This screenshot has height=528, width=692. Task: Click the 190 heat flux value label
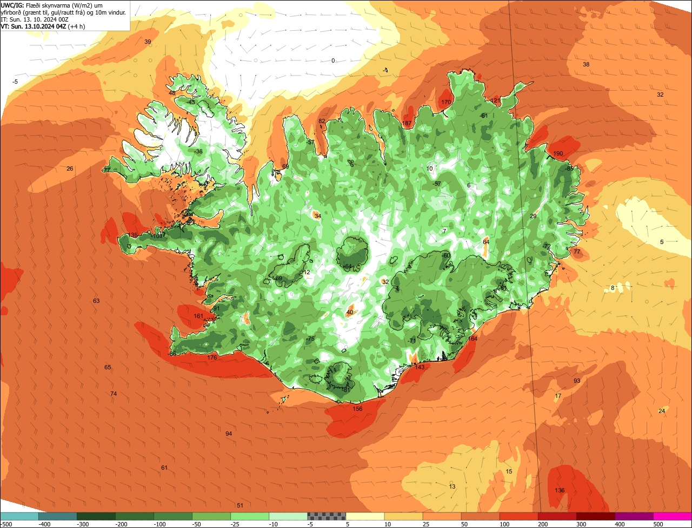pyautogui.click(x=558, y=154)
